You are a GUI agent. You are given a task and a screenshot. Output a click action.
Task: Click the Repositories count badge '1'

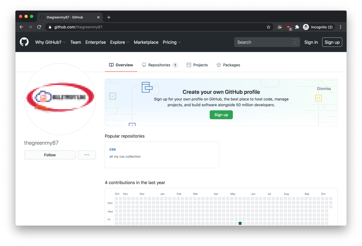175,65
